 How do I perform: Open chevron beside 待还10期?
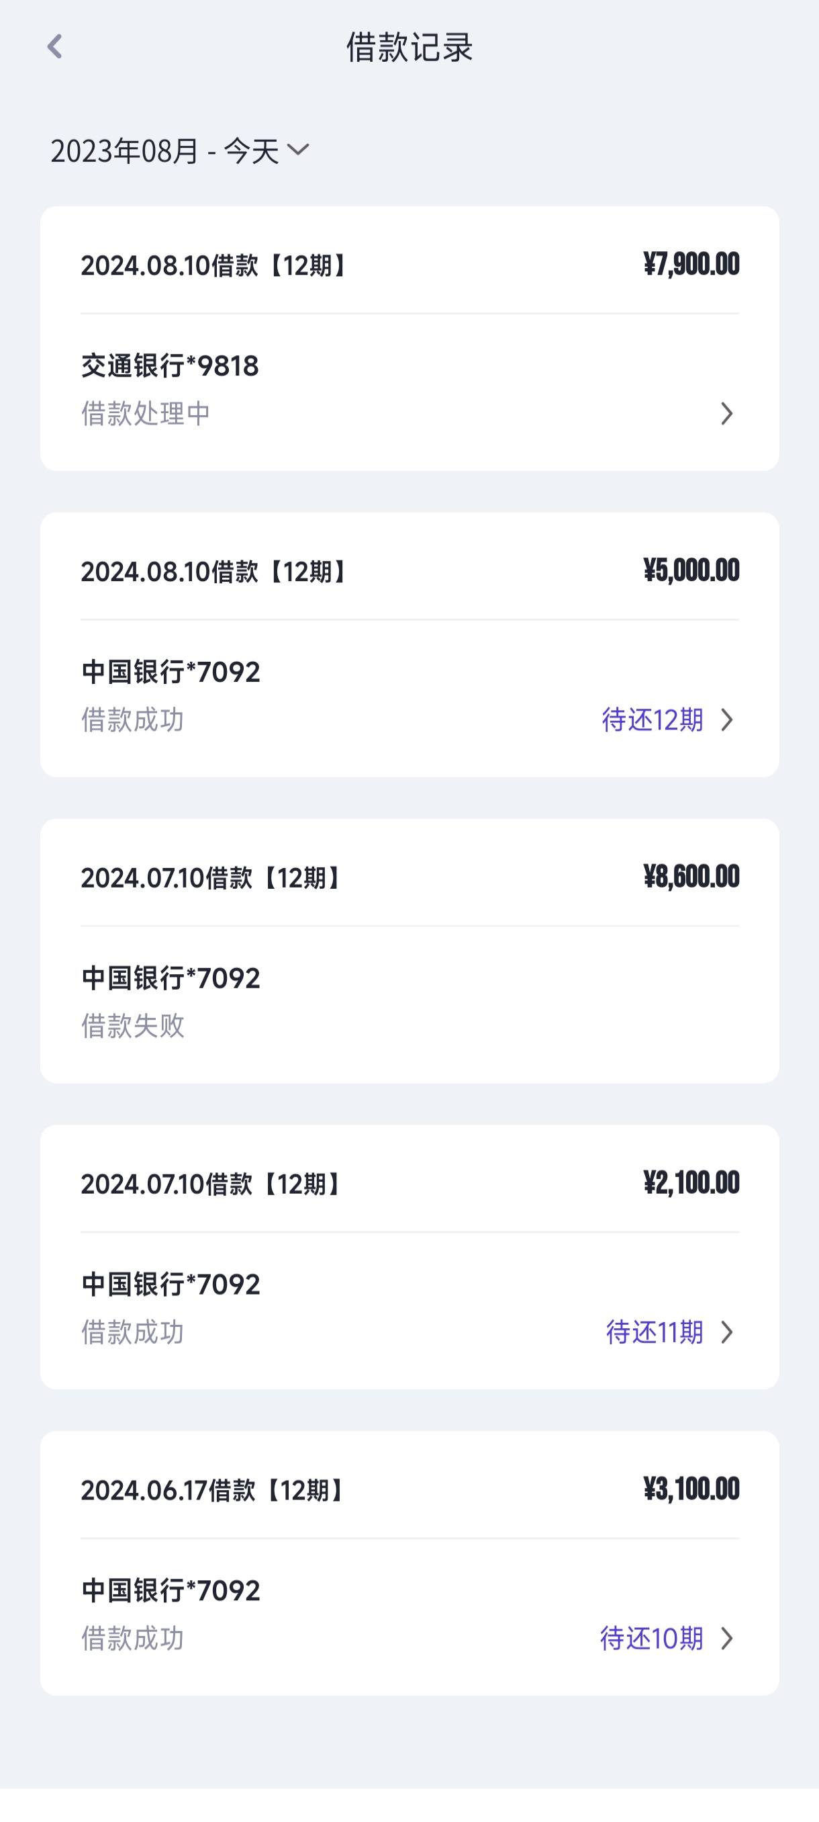pos(726,1638)
